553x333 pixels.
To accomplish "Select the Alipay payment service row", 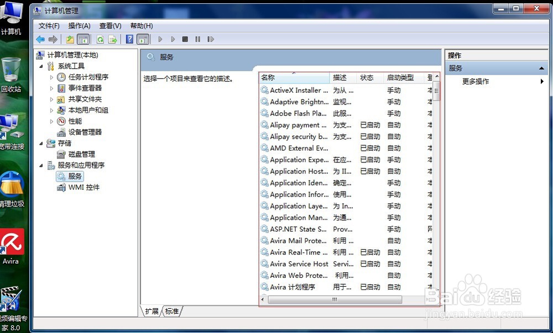I will click(x=346, y=125).
